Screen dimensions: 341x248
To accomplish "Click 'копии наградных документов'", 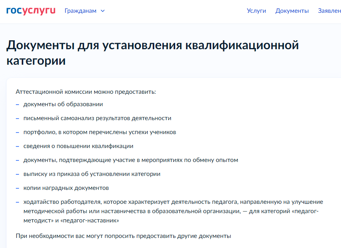I will (x=66, y=188).
